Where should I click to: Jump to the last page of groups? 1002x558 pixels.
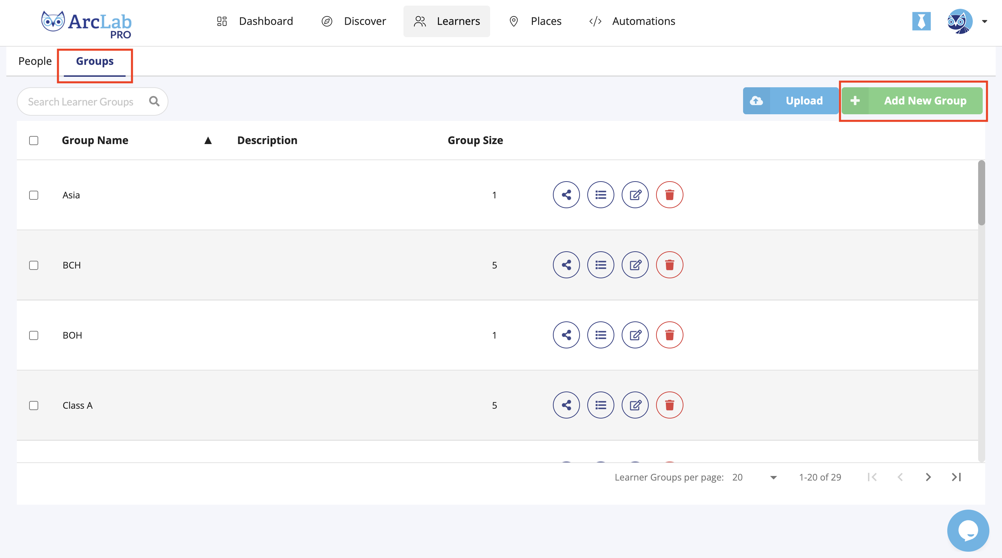click(956, 477)
